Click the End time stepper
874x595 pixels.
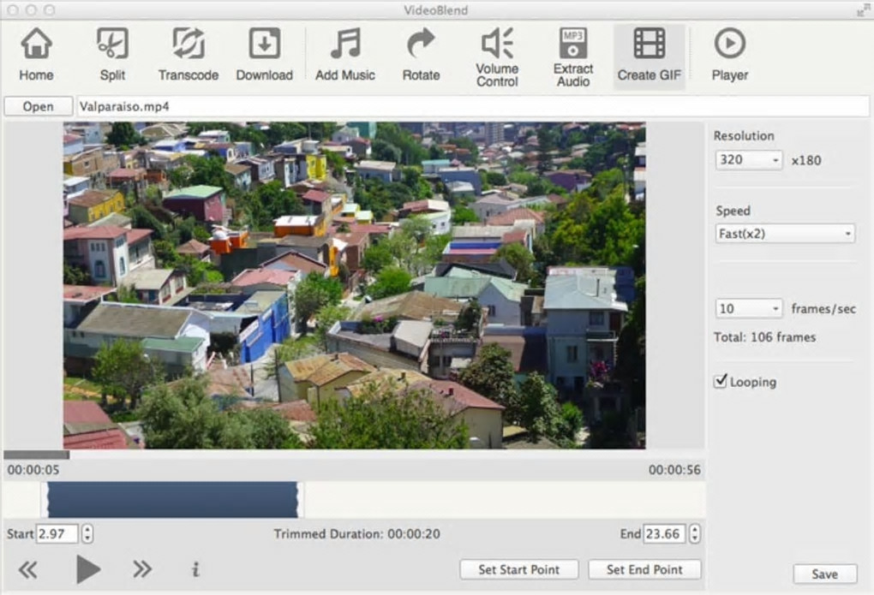[694, 533]
